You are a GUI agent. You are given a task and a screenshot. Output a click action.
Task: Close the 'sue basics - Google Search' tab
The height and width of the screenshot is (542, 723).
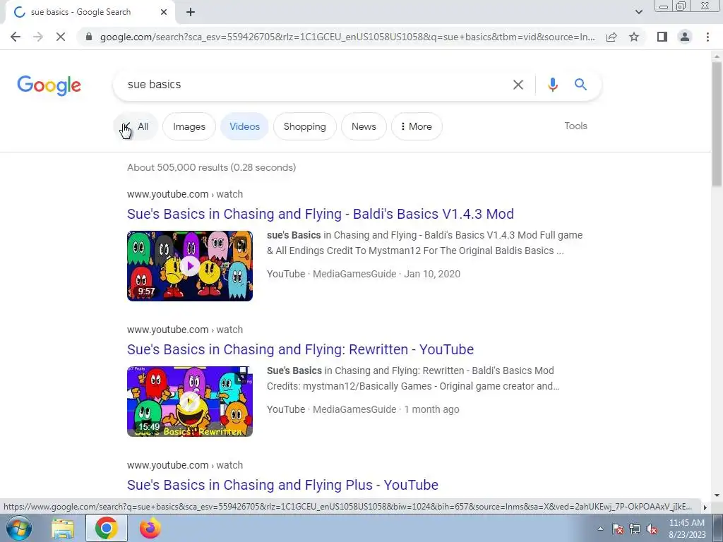pyautogui.click(x=164, y=12)
